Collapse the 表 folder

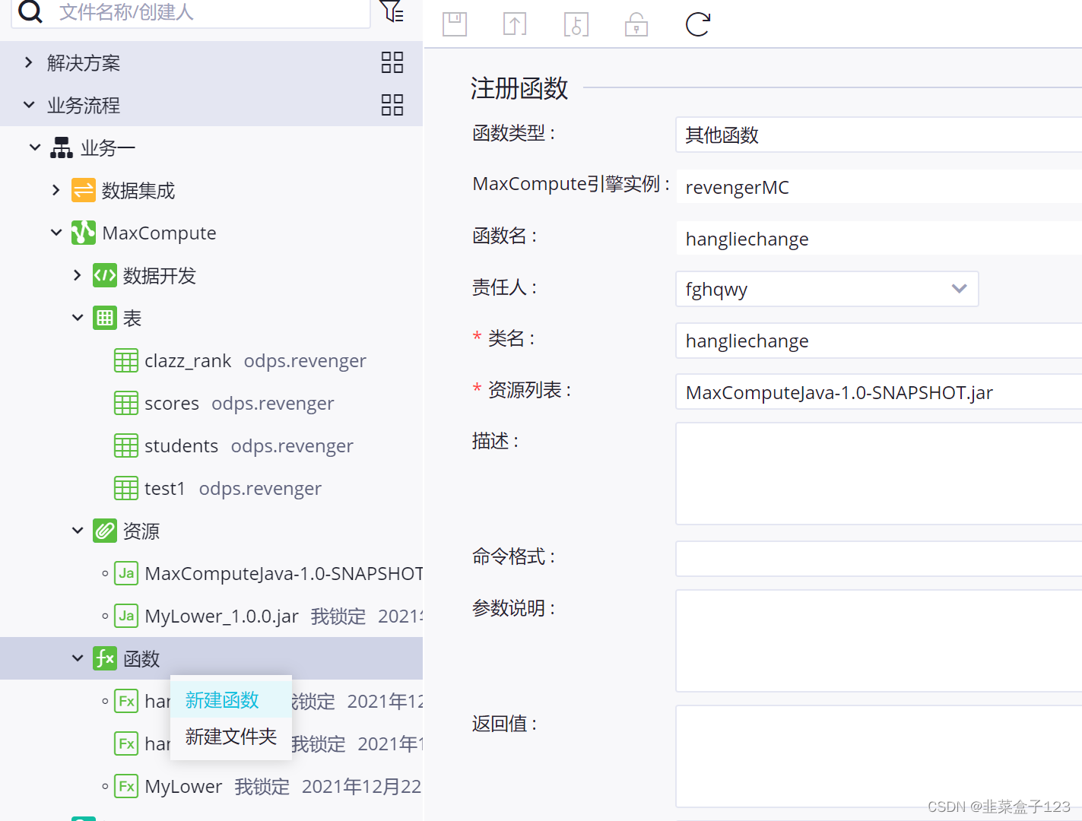click(x=78, y=318)
